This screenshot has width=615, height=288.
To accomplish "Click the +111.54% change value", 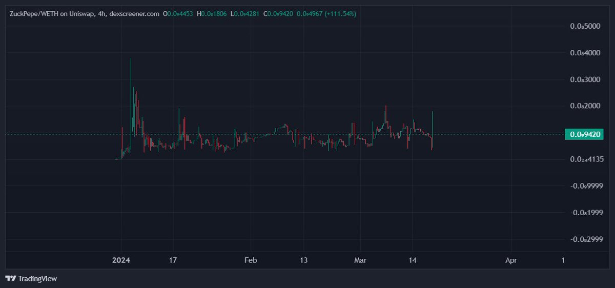I will (340, 14).
